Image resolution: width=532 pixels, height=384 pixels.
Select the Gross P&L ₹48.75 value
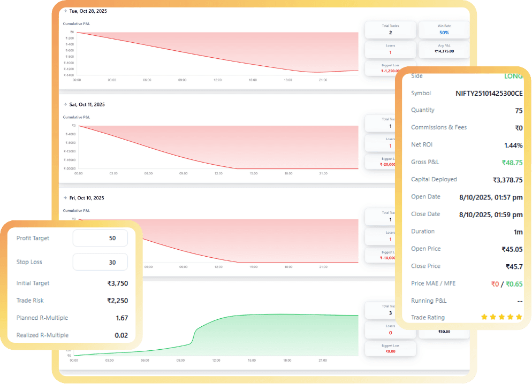click(512, 163)
